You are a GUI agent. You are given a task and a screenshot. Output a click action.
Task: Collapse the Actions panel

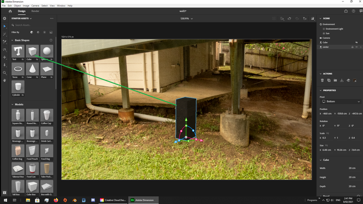[x=320, y=74]
